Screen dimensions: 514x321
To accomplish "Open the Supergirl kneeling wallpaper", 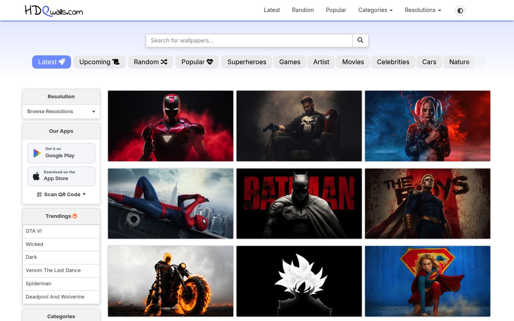I will tap(428, 281).
